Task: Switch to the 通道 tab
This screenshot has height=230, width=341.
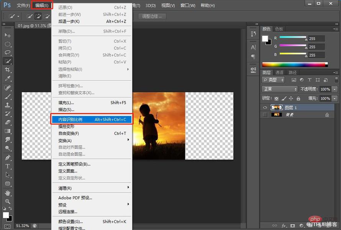Action: [x=279, y=72]
